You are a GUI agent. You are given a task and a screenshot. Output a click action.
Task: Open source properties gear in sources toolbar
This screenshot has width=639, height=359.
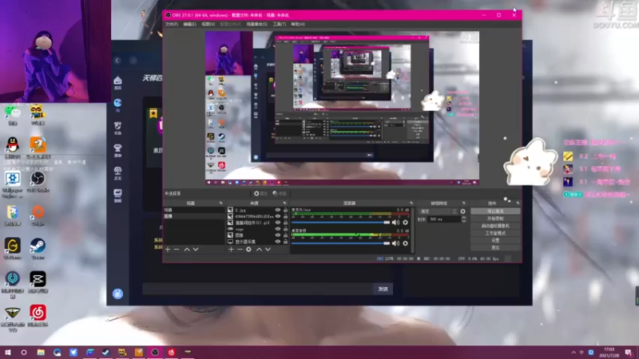pos(248,249)
